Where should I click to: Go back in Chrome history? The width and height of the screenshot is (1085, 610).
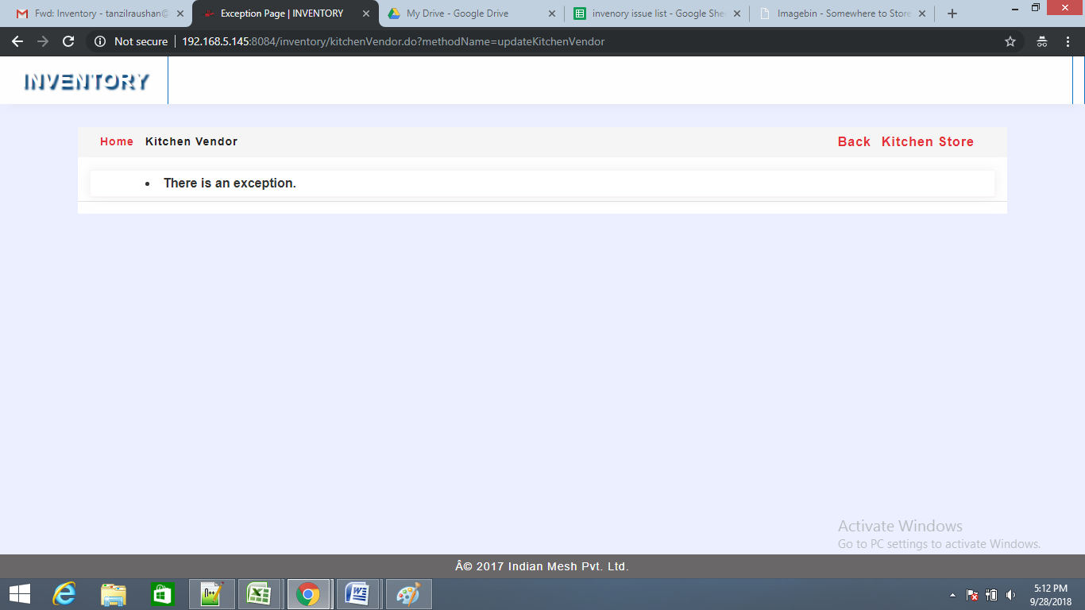[x=17, y=41]
